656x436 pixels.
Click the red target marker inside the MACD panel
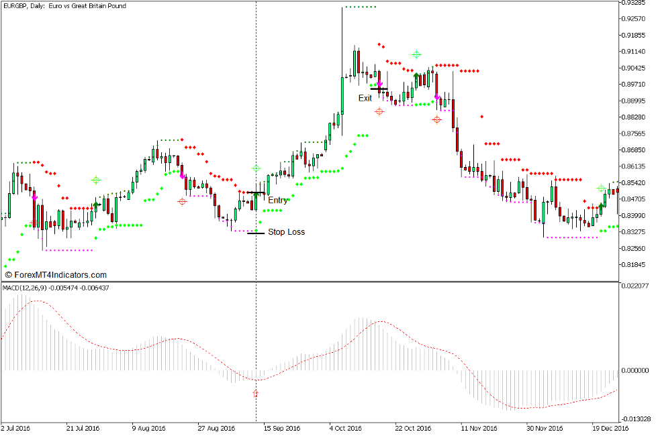pyautogui.click(x=255, y=394)
